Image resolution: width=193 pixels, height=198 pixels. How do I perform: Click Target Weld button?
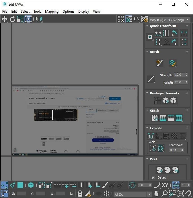(153, 148)
